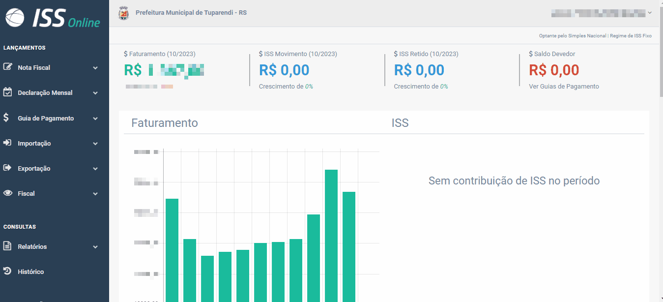The width and height of the screenshot is (663, 302).
Task: Click Crescimento de 0% under ISS Retido
Action: [421, 86]
